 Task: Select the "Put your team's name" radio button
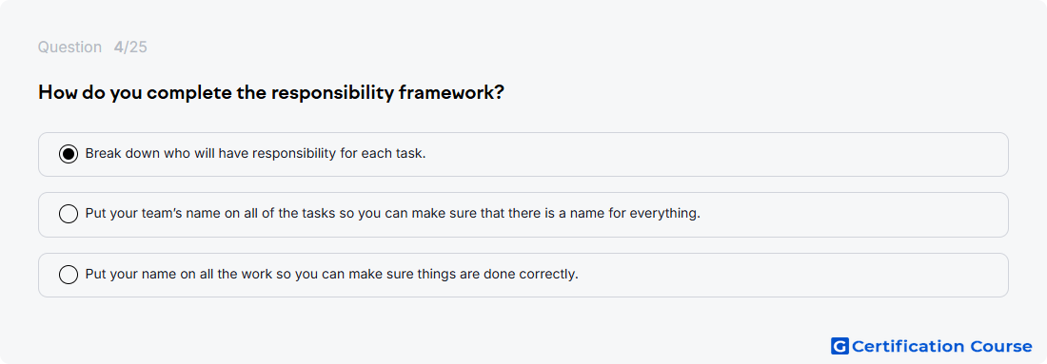pyautogui.click(x=69, y=214)
